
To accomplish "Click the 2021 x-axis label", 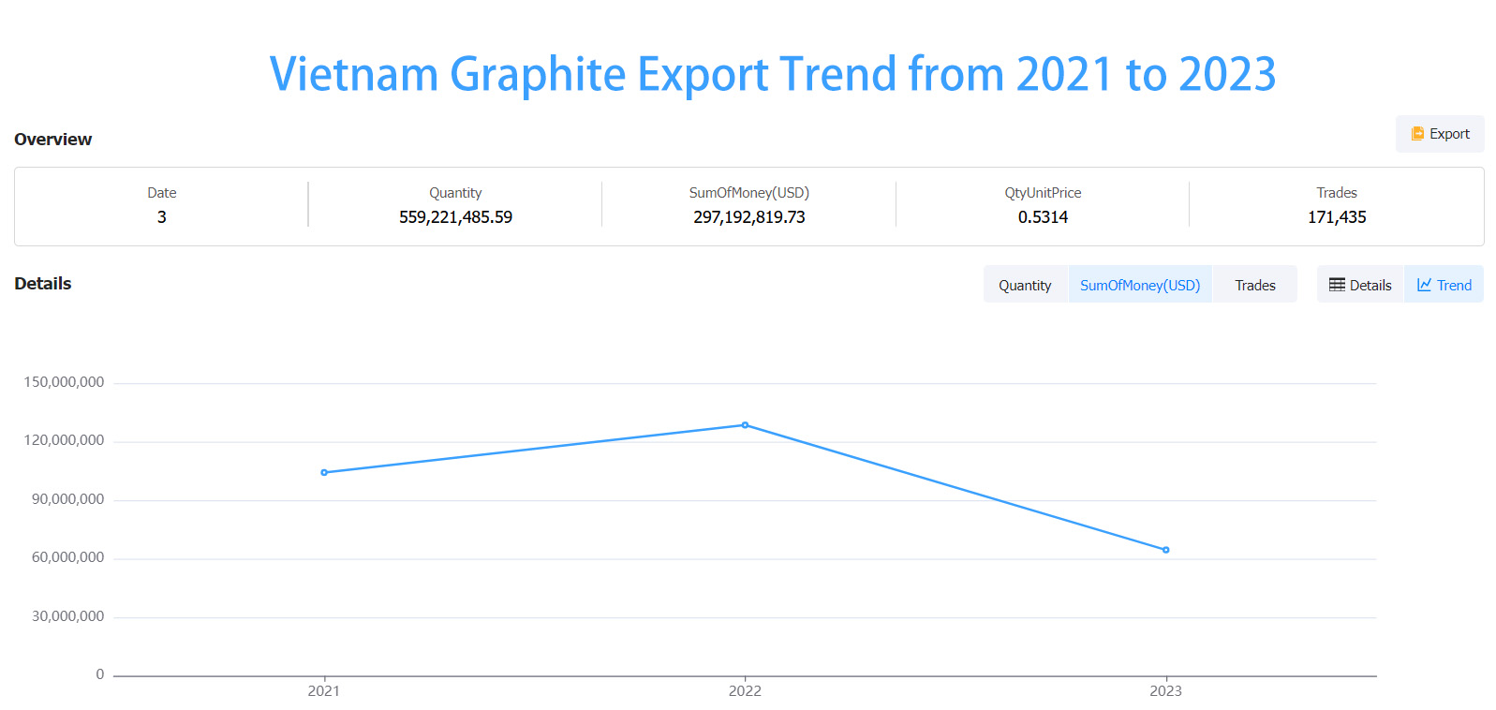I will (324, 691).
